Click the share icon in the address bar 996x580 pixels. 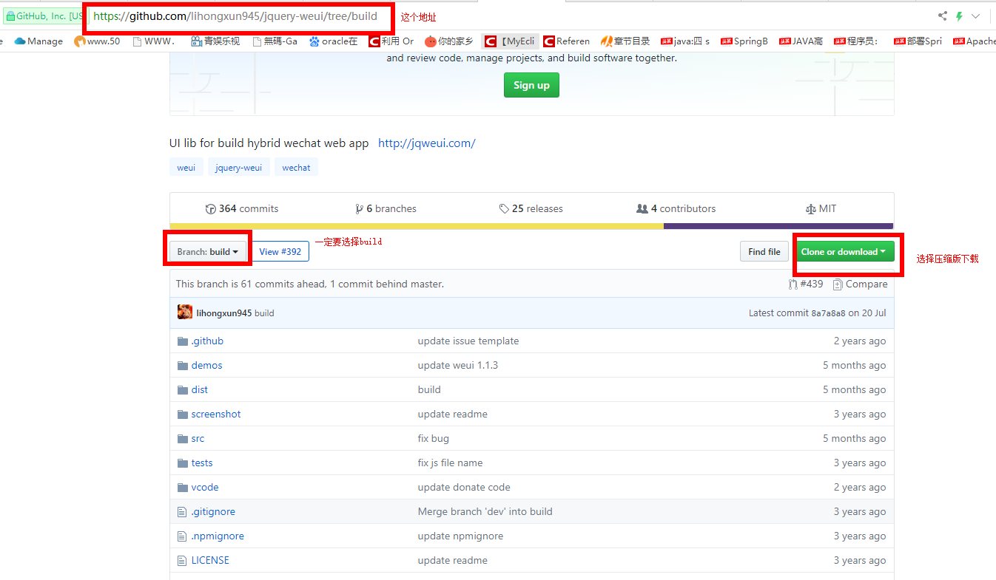tap(942, 16)
